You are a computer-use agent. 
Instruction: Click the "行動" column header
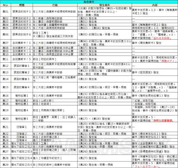click(55, 5)
